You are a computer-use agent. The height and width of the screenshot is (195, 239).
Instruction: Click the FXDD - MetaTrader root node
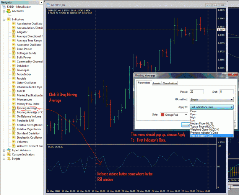coord(19,7)
